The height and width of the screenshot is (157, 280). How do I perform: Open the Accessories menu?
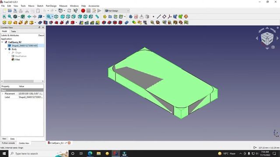click(94, 6)
